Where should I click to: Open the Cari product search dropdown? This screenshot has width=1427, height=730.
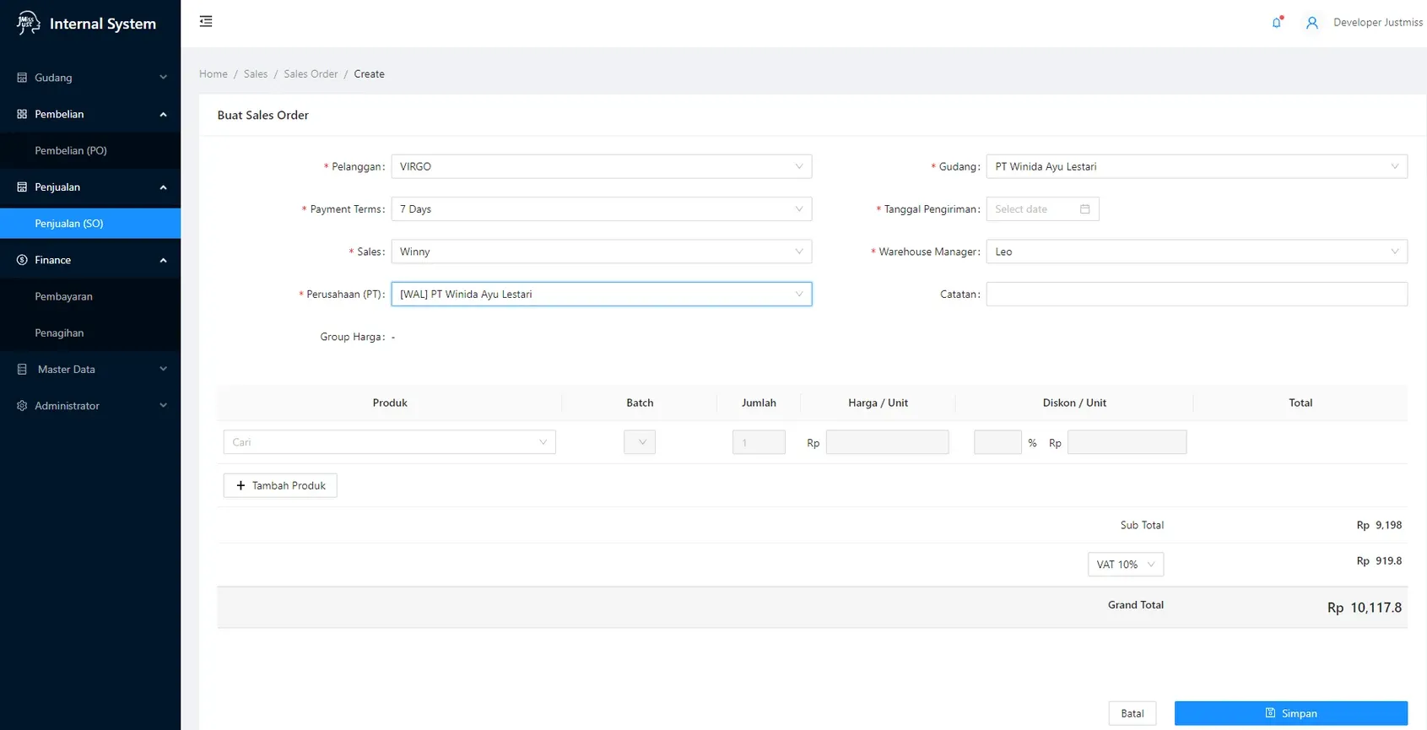pos(390,442)
